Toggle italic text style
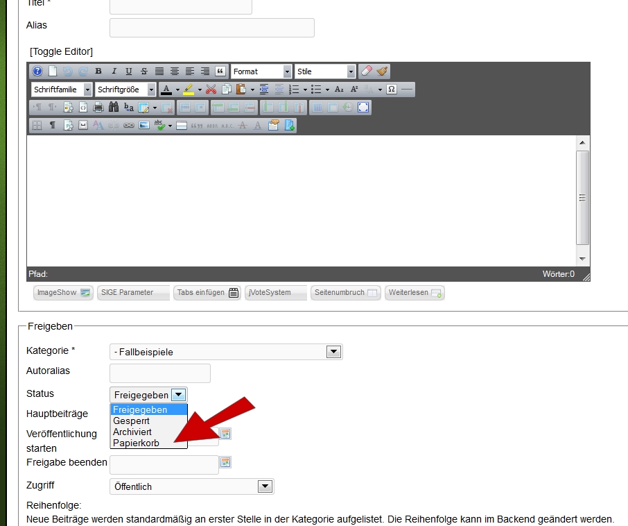 point(114,71)
